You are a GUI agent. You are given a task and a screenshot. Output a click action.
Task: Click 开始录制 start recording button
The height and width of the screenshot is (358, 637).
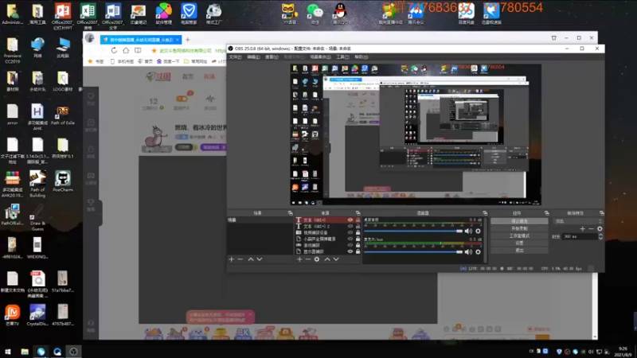pos(519,228)
